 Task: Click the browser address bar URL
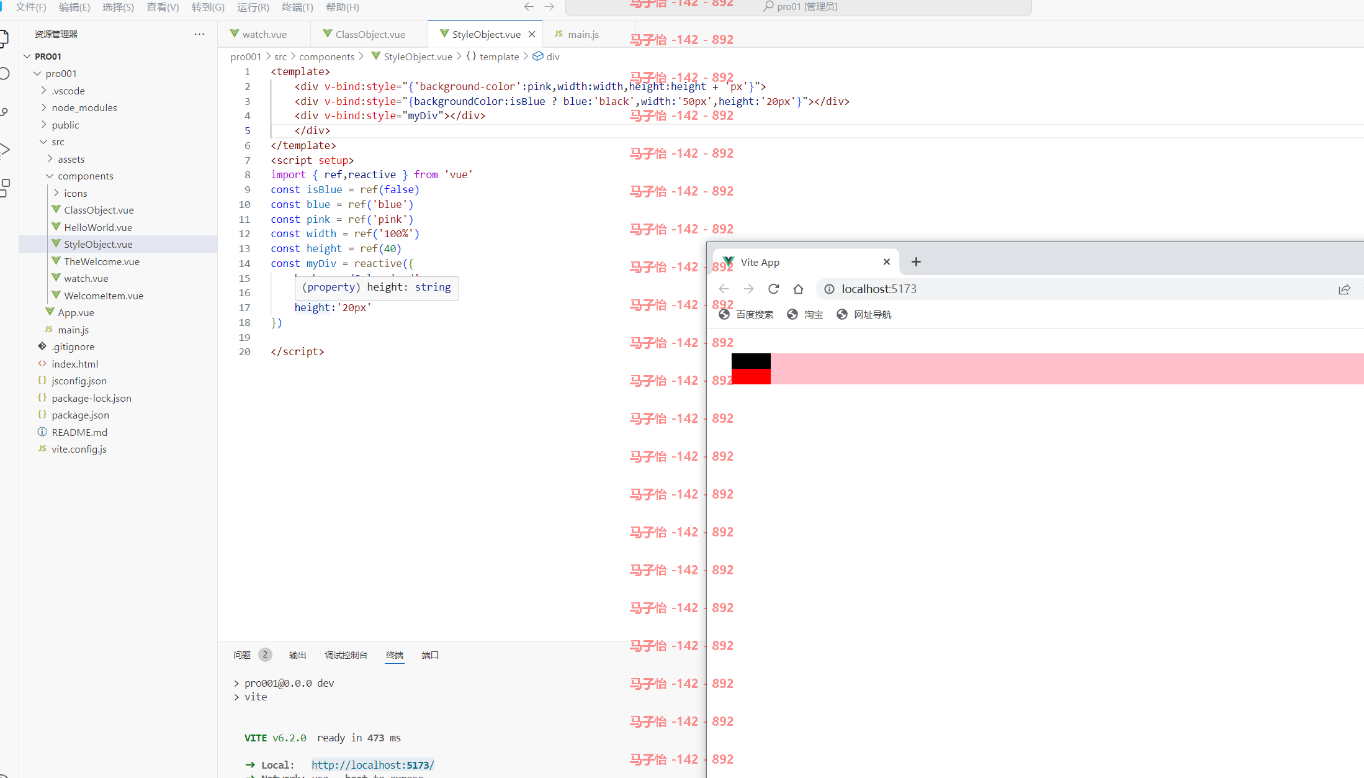point(879,289)
